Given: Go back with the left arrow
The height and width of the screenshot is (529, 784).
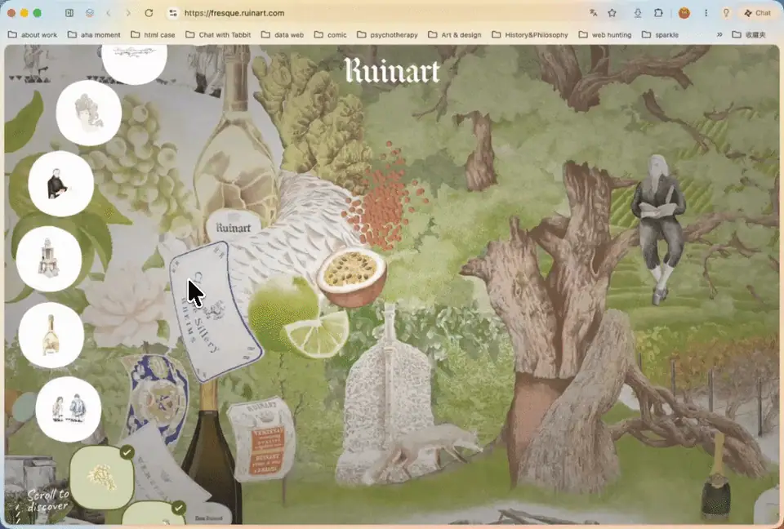Looking at the screenshot, I should pyautogui.click(x=109, y=13).
